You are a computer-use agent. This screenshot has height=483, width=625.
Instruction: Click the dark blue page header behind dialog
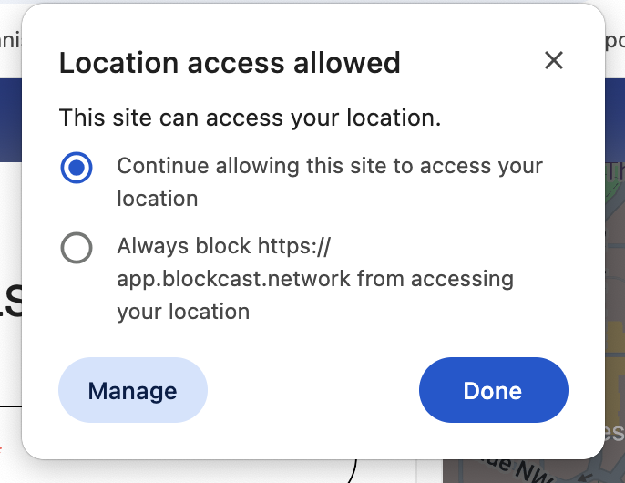(11, 118)
